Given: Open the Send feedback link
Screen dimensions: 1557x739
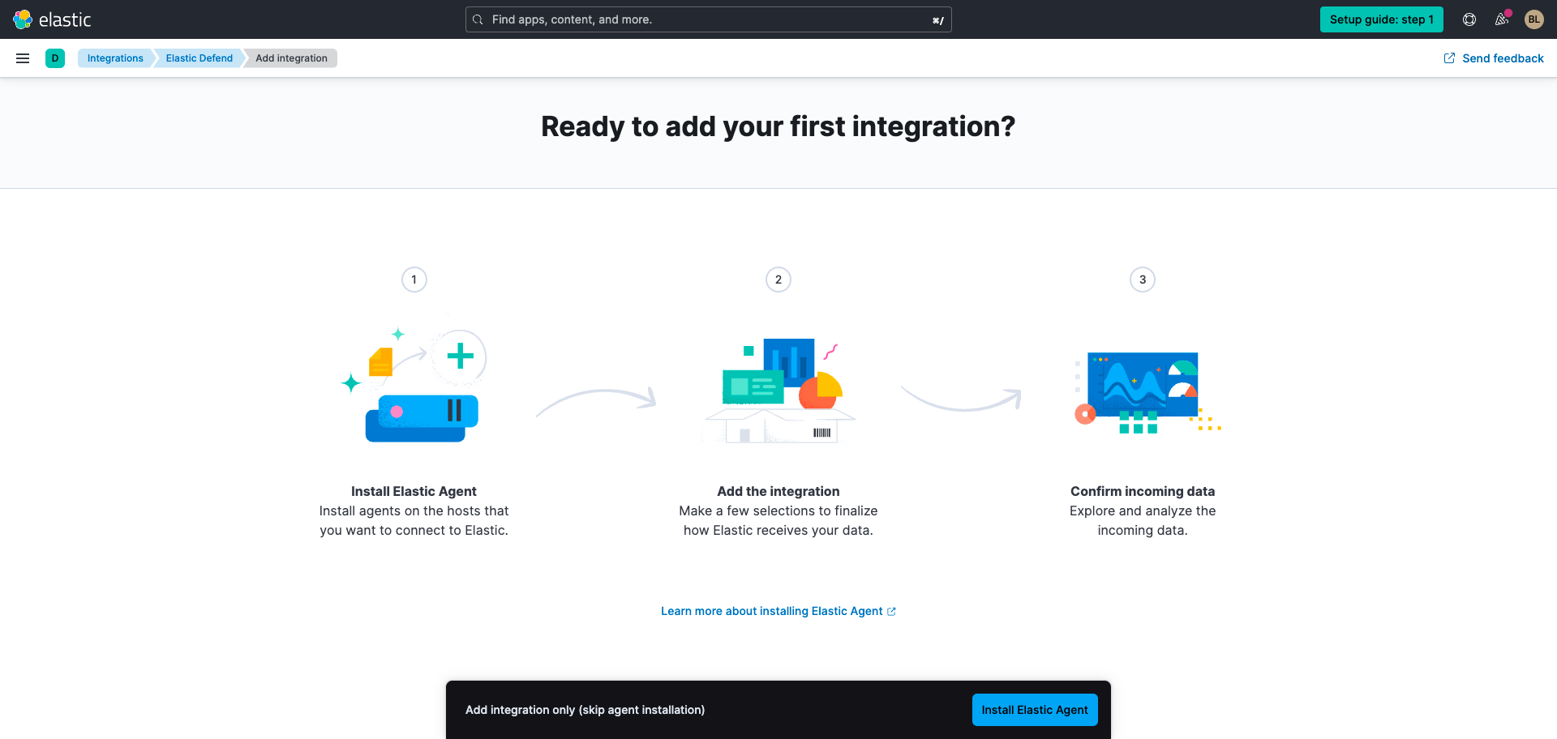Looking at the screenshot, I should 1494,58.
